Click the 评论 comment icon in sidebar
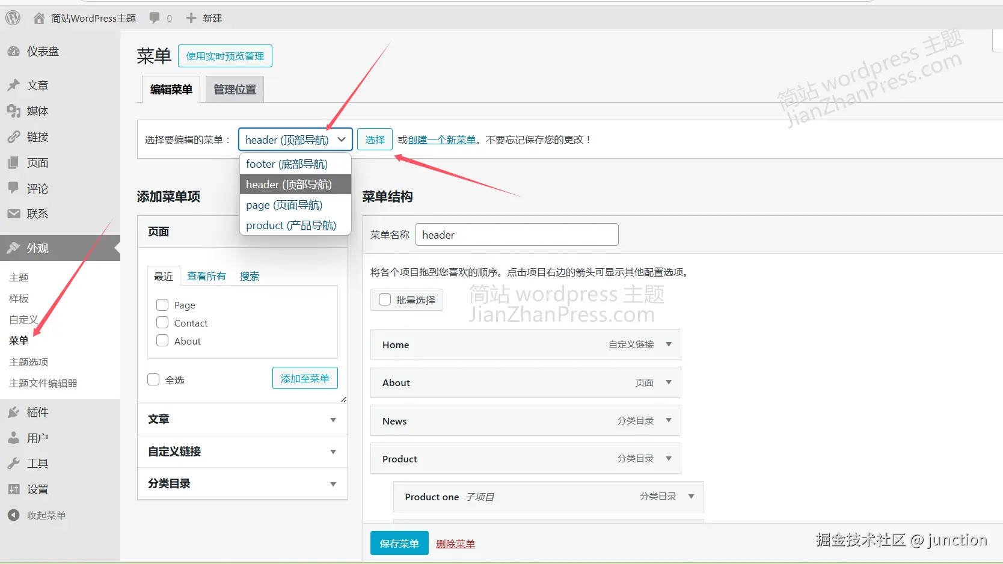Viewport: 1003px width, 564px height. 14,188
